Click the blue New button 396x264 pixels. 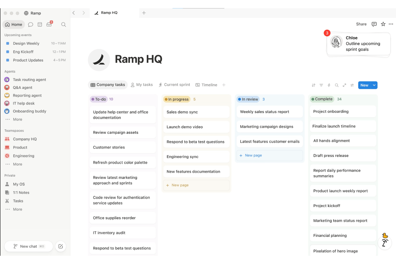tap(364, 85)
